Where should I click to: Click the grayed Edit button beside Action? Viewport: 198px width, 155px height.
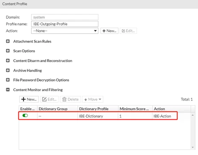point(128,31)
